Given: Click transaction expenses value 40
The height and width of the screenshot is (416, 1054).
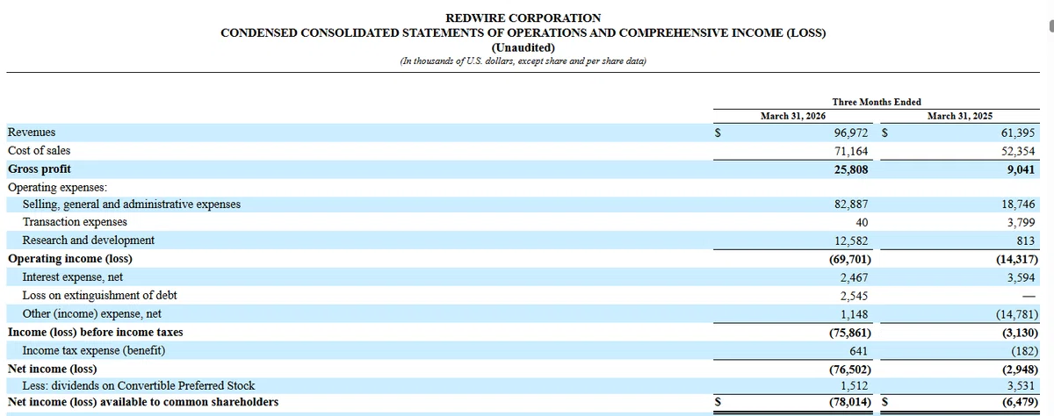Looking at the screenshot, I should click(862, 223).
